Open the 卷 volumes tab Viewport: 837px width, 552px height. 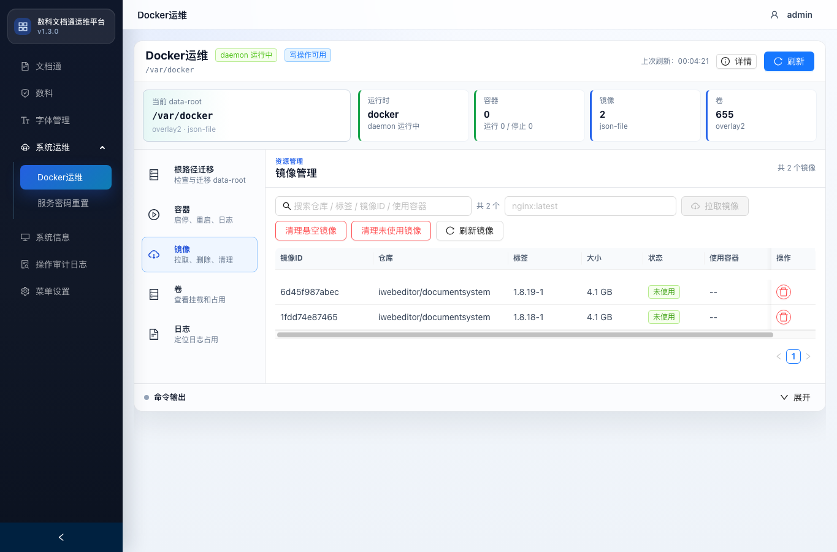(x=199, y=294)
